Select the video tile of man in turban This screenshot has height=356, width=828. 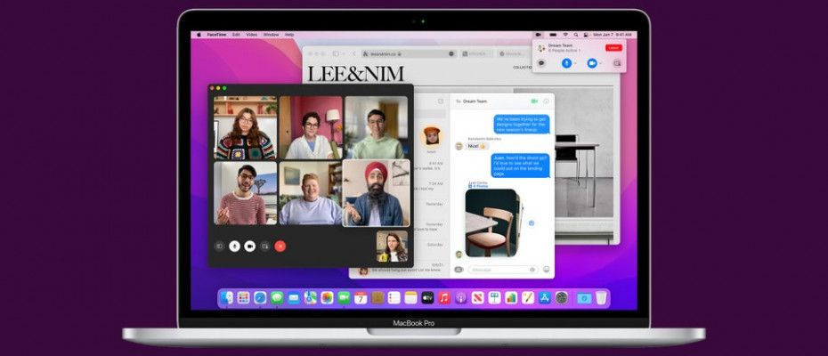[x=376, y=193]
